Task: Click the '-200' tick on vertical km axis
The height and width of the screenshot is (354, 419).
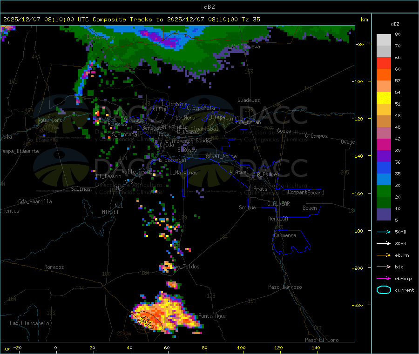Action: tap(358, 268)
